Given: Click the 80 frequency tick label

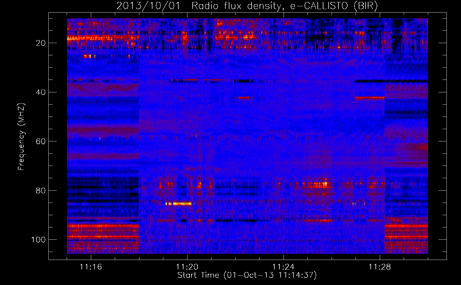Looking at the screenshot, I should click(41, 190).
